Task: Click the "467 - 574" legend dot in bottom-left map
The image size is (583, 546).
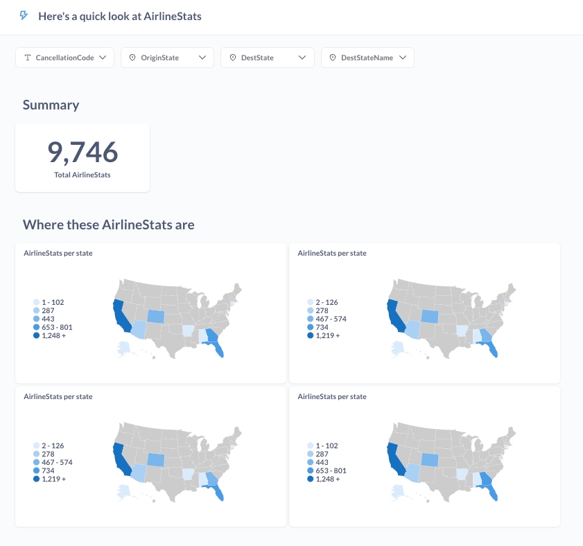Action: click(36, 462)
